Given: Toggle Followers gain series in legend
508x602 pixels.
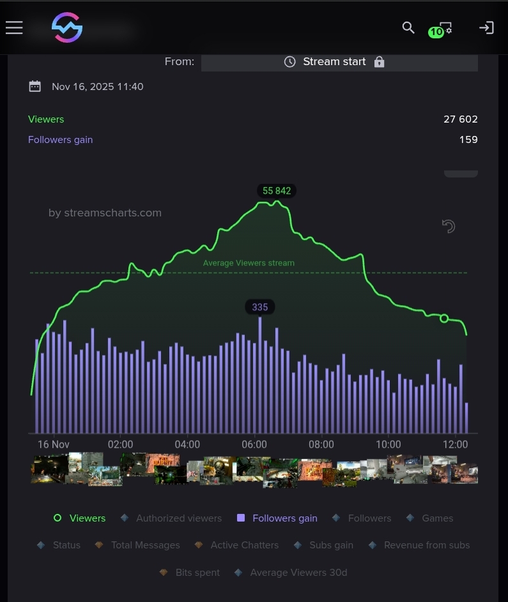Looking at the screenshot, I should (x=277, y=518).
